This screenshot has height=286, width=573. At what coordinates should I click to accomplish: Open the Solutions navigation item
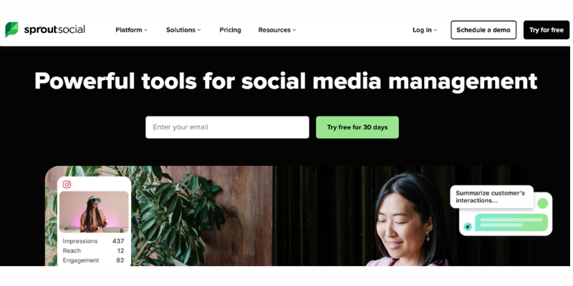click(183, 30)
